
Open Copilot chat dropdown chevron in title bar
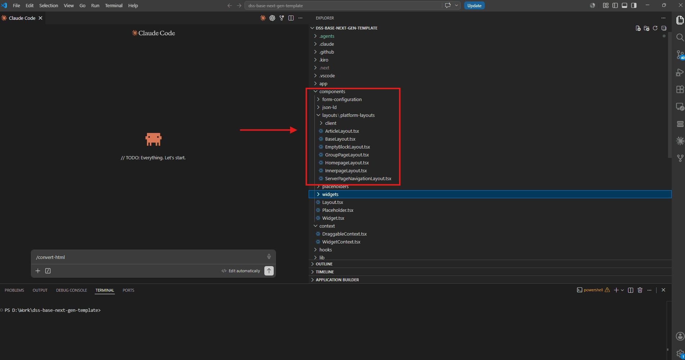click(456, 5)
